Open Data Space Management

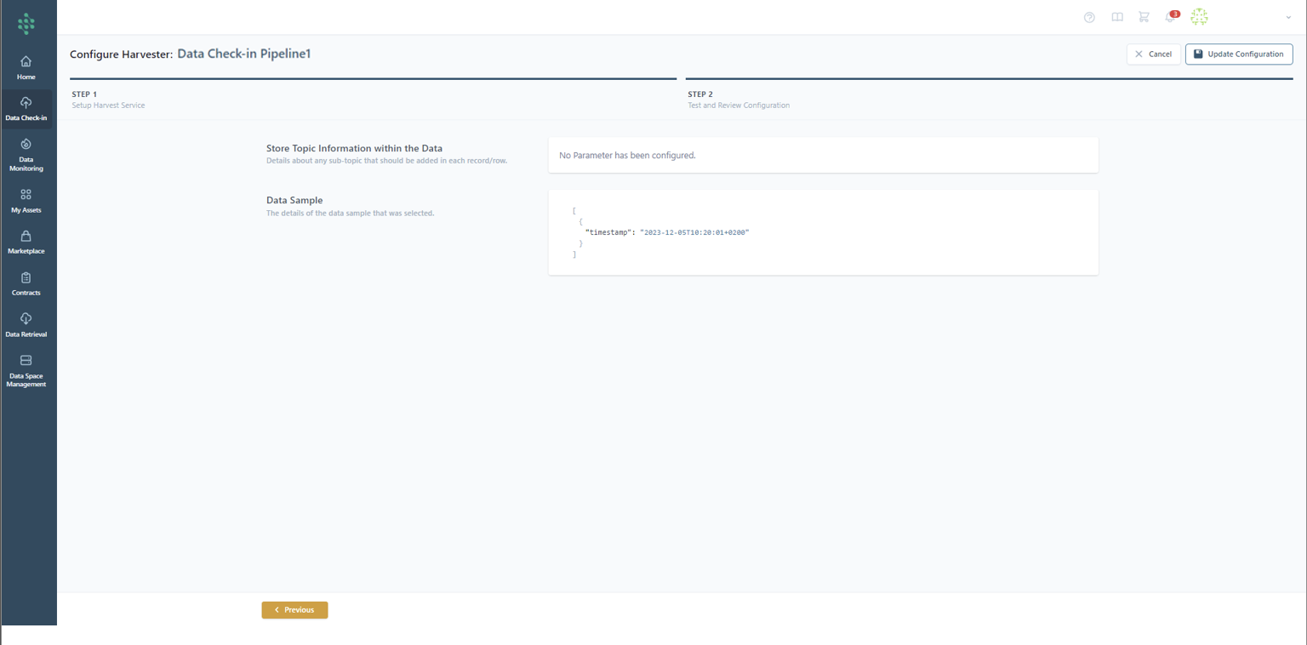(x=26, y=371)
